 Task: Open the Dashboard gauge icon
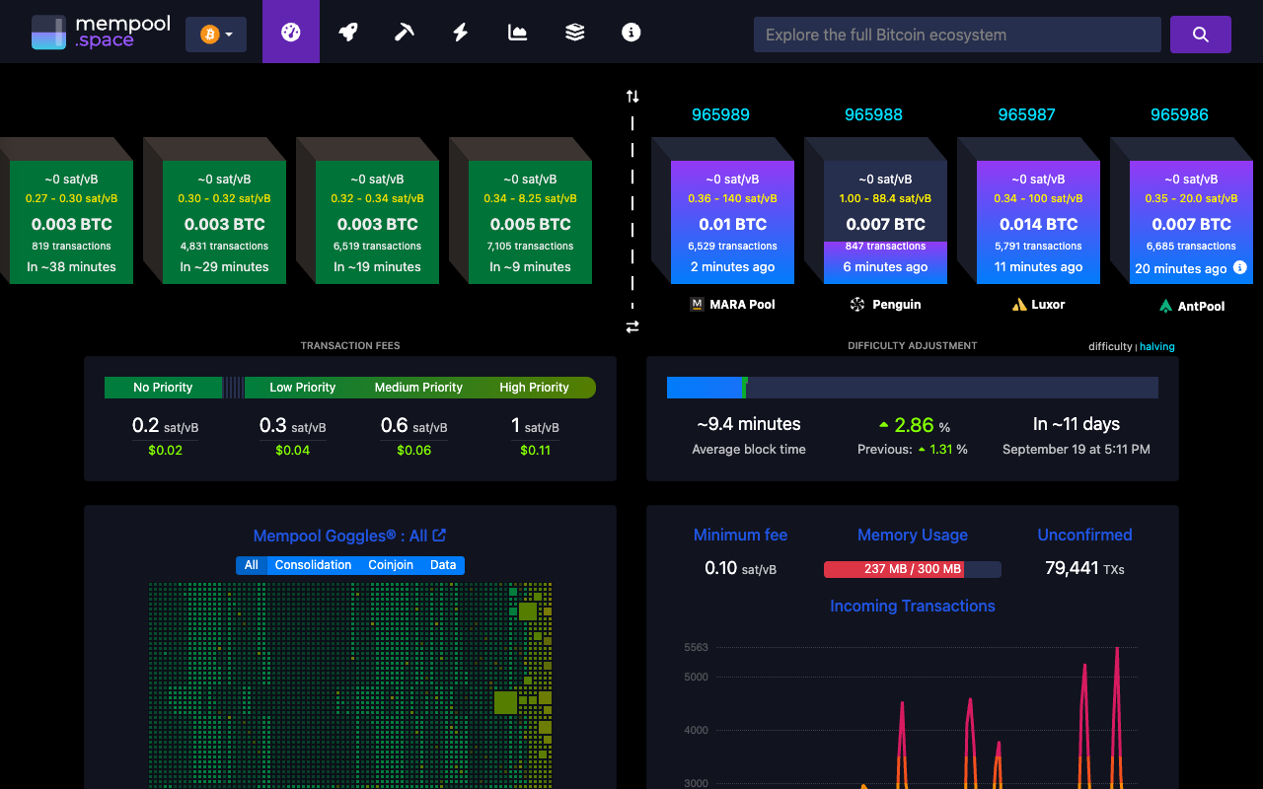point(290,32)
